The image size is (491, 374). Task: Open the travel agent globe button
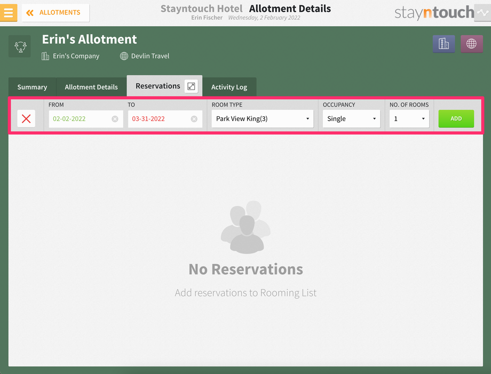point(472,44)
